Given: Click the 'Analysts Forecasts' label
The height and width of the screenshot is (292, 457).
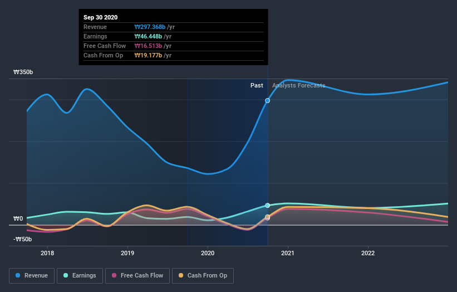Looking at the screenshot, I should pos(299,85).
